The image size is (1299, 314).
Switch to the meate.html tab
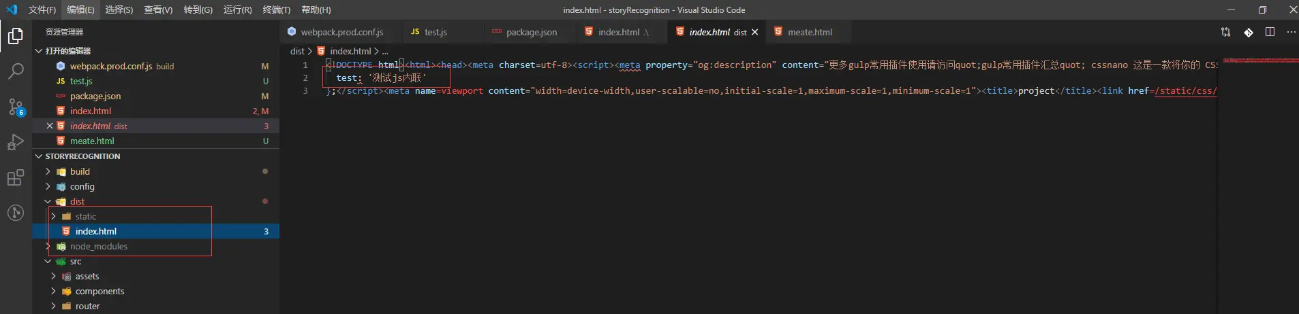tap(810, 32)
